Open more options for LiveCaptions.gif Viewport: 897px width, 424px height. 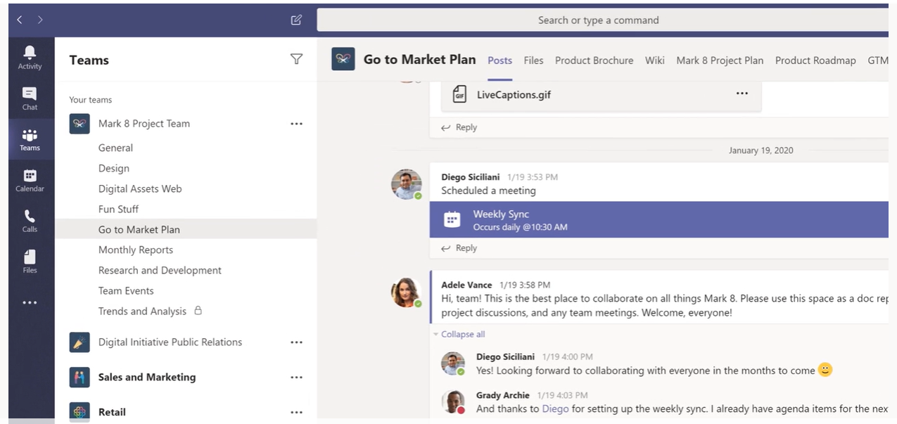point(742,94)
